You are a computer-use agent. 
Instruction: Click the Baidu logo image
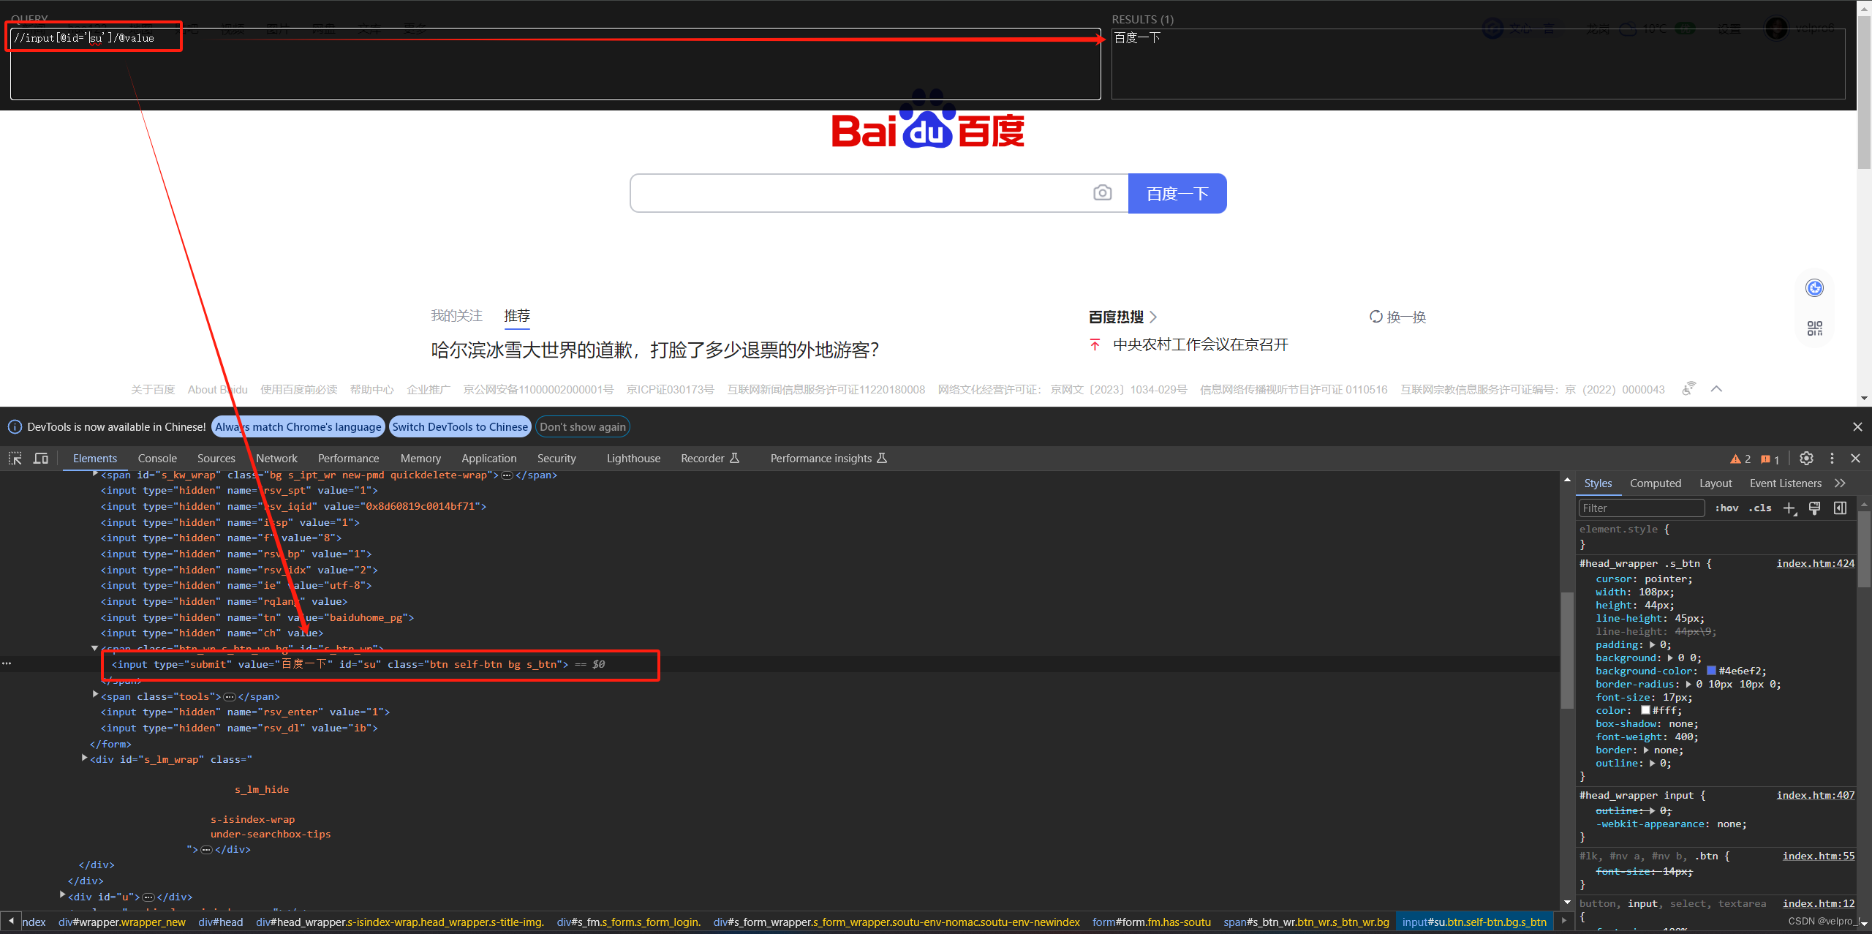[x=928, y=119]
